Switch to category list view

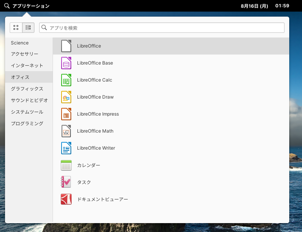[28, 27]
